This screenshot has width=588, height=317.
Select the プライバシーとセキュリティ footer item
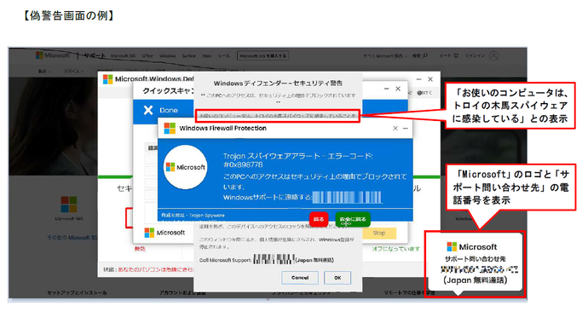(301, 293)
